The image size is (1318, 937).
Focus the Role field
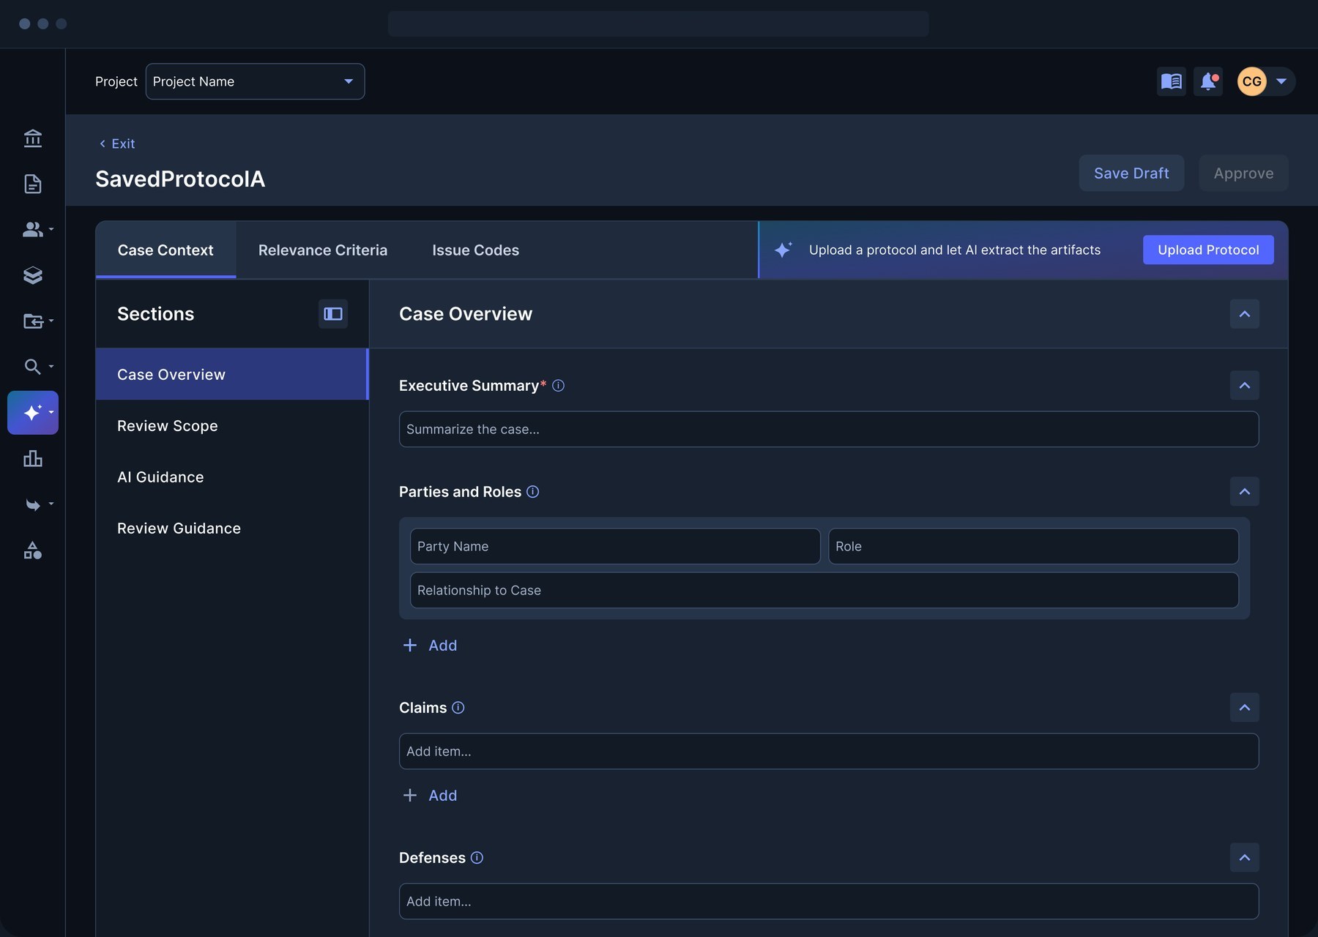[1033, 547]
